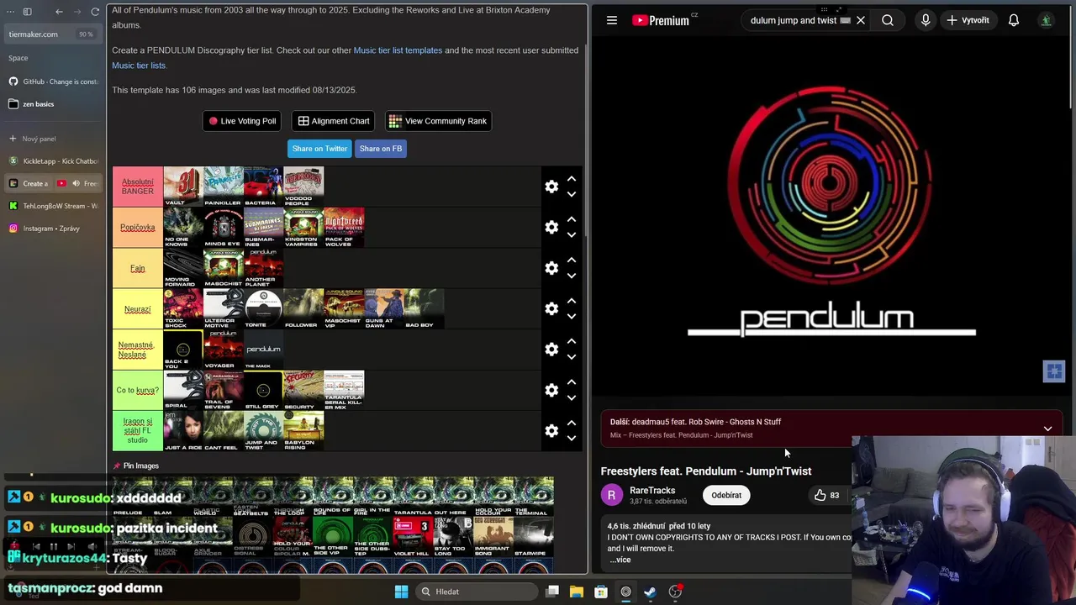Move Fajn tier down with arrow
The width and height of the screenshot is (1076, 605).
[x=572, y=276]
